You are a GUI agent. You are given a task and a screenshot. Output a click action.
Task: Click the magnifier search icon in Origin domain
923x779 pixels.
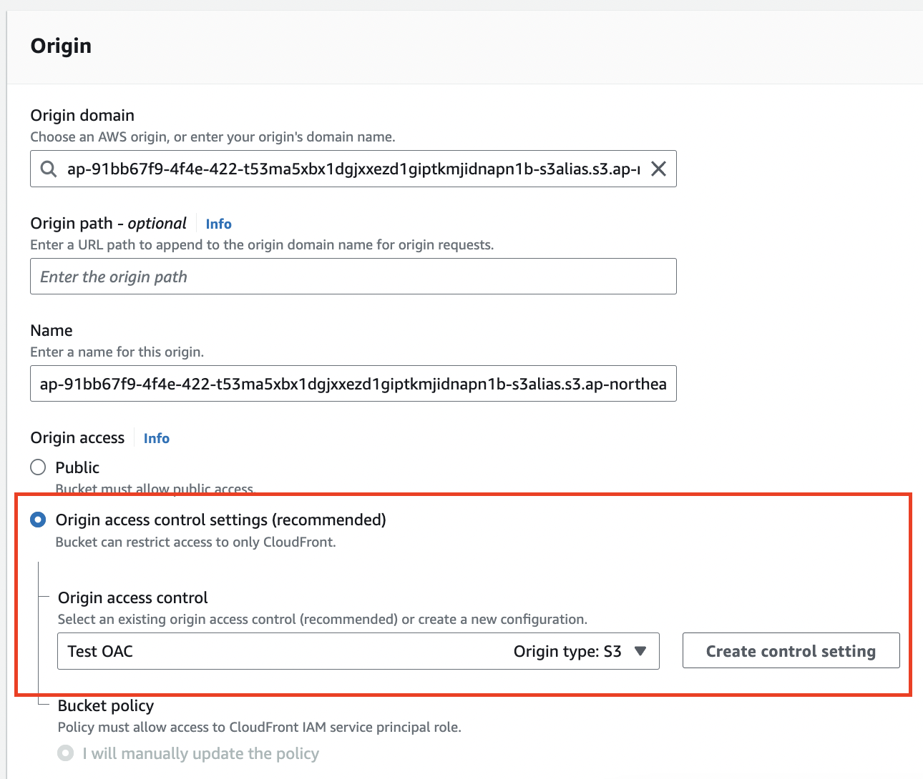click(49, 169)
